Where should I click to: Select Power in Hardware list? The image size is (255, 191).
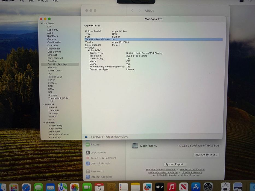51,80
